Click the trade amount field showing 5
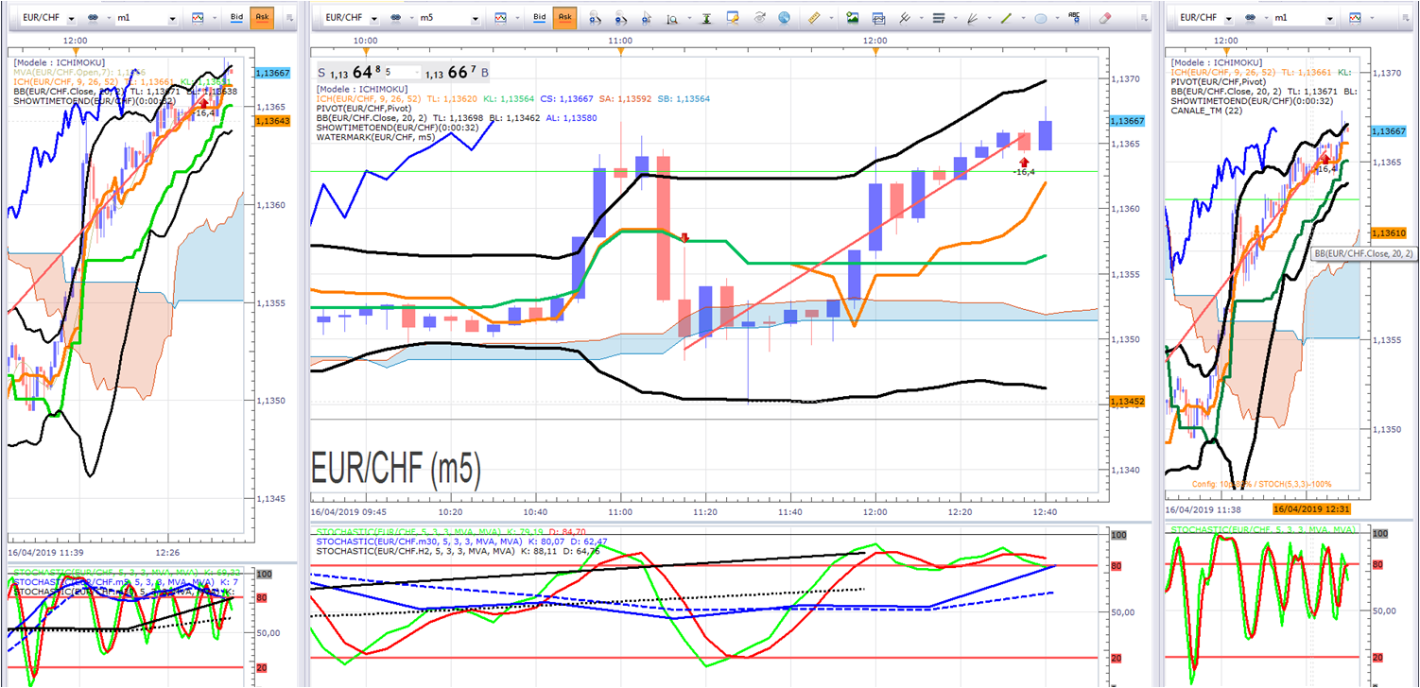 point(402,72)
